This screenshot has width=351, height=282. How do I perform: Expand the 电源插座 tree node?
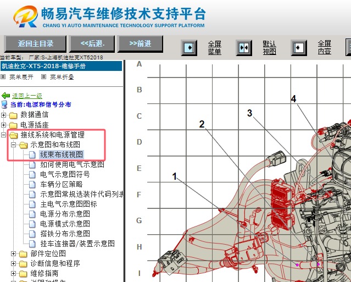4,125
